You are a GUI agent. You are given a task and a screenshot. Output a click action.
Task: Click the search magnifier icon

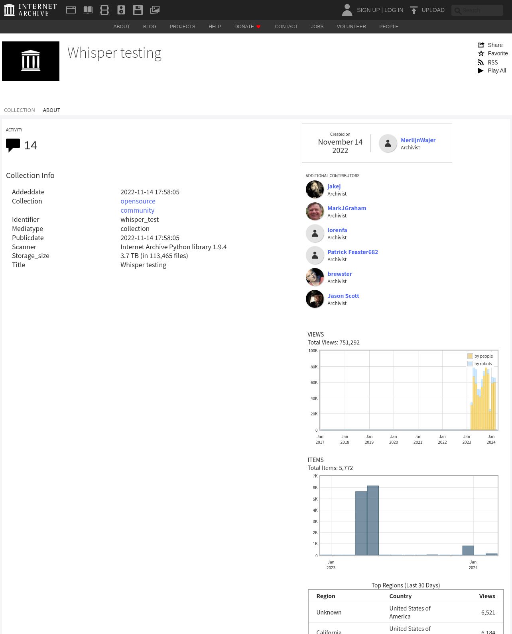(x=458, y=11)
